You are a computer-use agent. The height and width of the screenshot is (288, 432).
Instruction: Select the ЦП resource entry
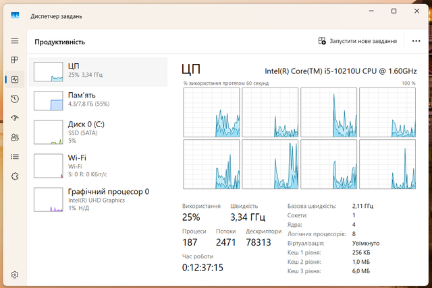(x=98, y=72)
